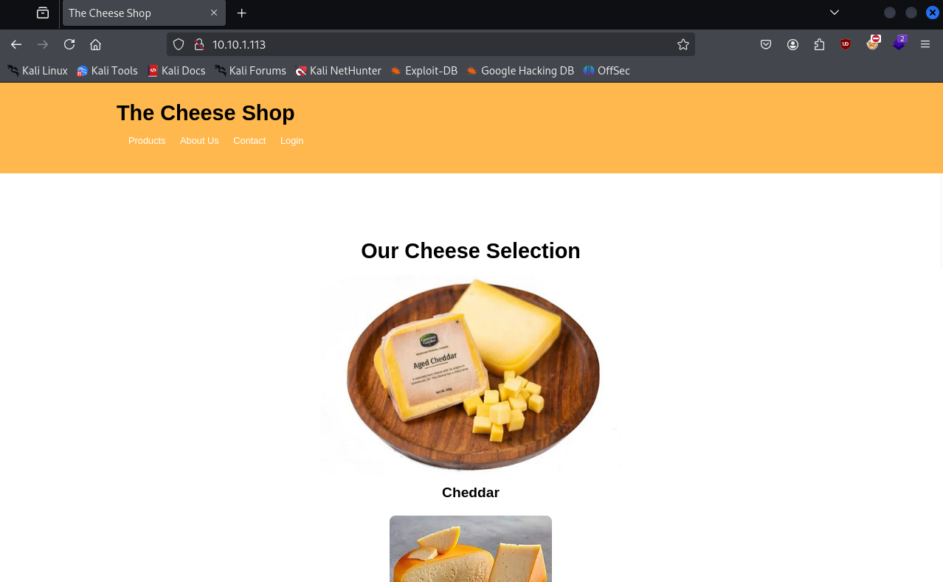Open the Login navigation link
943x582 pixels.
[291, 140]
